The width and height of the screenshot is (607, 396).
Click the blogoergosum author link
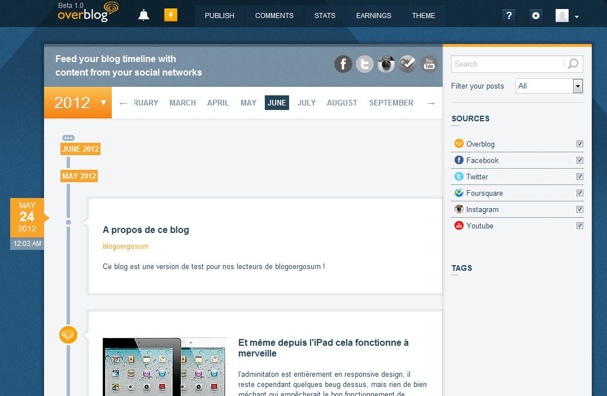pyautogui.click(x=125, y=247)
